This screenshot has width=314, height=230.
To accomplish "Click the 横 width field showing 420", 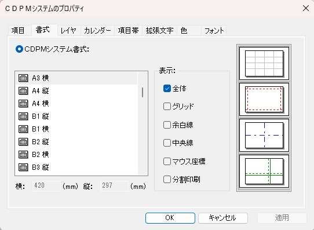I will (46, 185).
